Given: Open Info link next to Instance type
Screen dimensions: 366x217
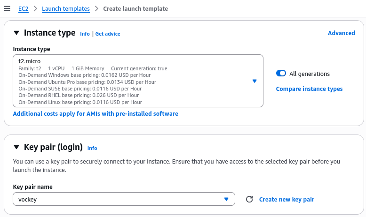Looking at the screenshot, I should pos(85,34).
